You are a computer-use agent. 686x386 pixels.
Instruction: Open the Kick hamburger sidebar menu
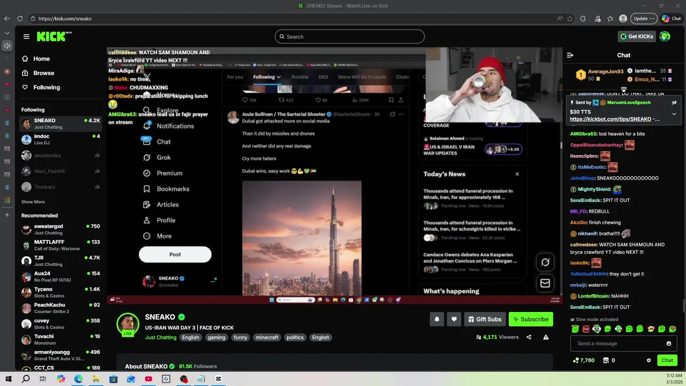26,36
